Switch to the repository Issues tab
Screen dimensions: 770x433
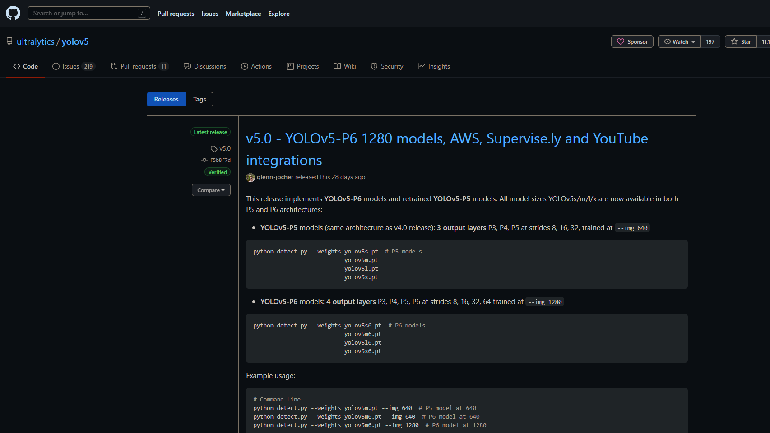74,66
